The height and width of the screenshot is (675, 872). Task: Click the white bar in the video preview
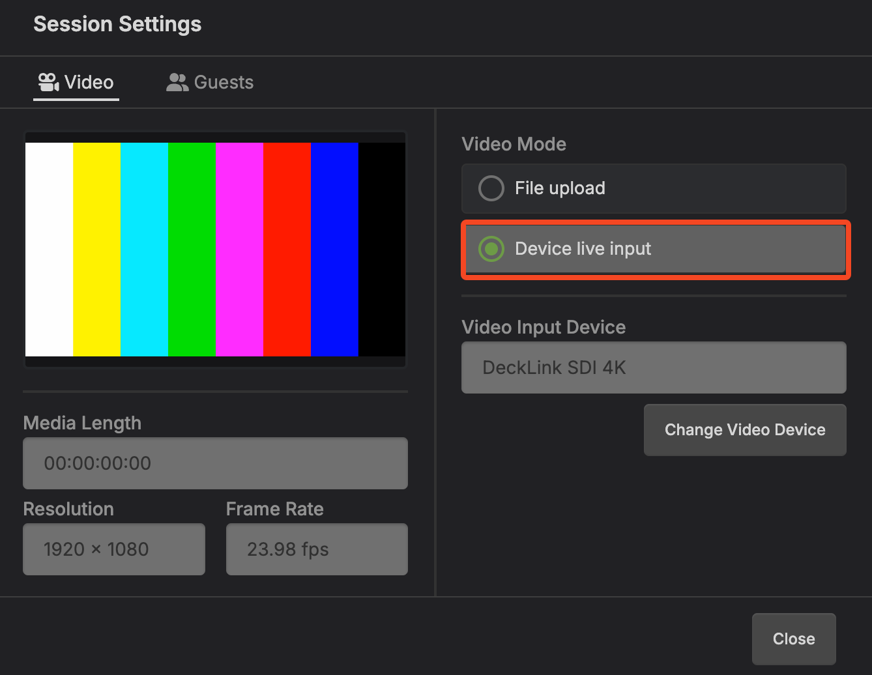click(49, 250)
